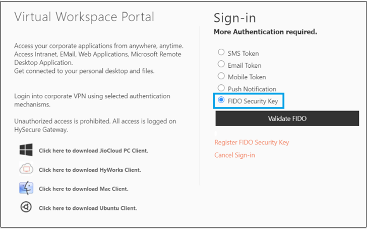Click the Cancel Sign-in link
The height and width of the screenshot is (229, 368).
235,155
